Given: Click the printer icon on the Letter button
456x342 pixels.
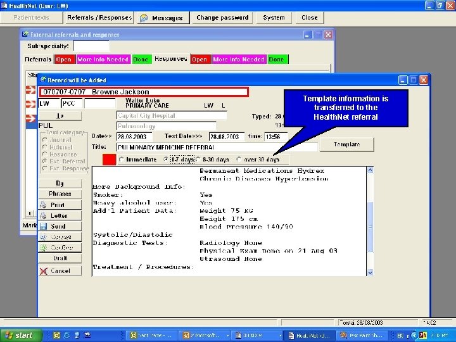Looking at the screenshot, I should click(43, 215).
